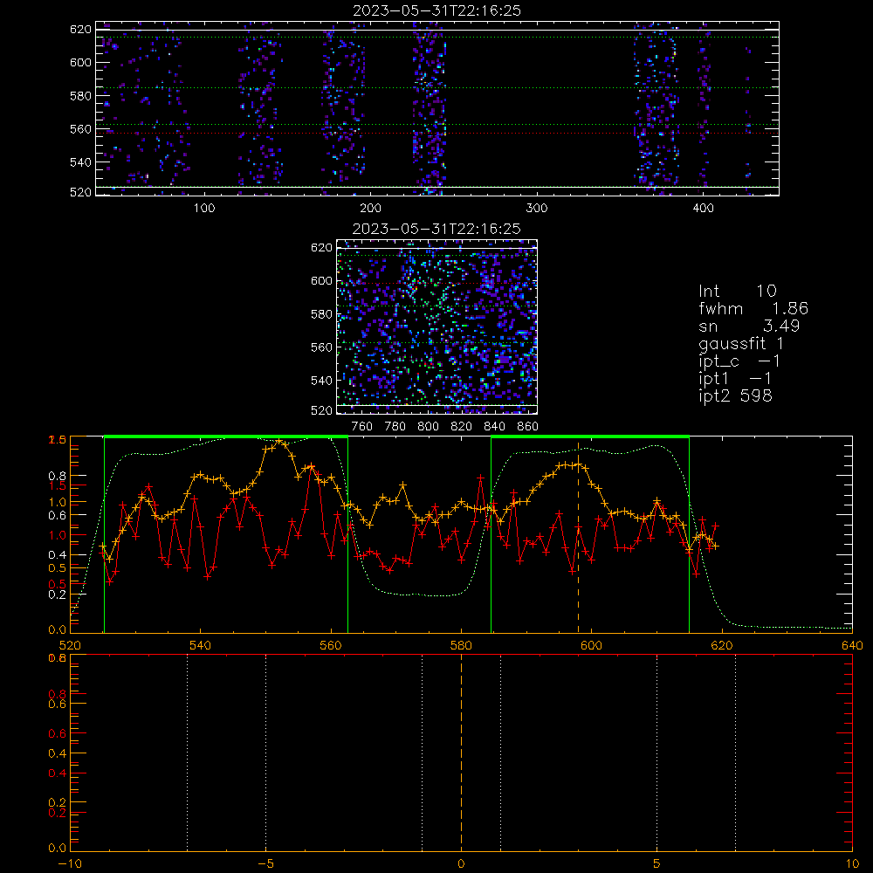Image resolution: width=873 pixels, height=873 pixels.
Task: Click x-axis label 860 under the square image
Action: coord(528,427)
